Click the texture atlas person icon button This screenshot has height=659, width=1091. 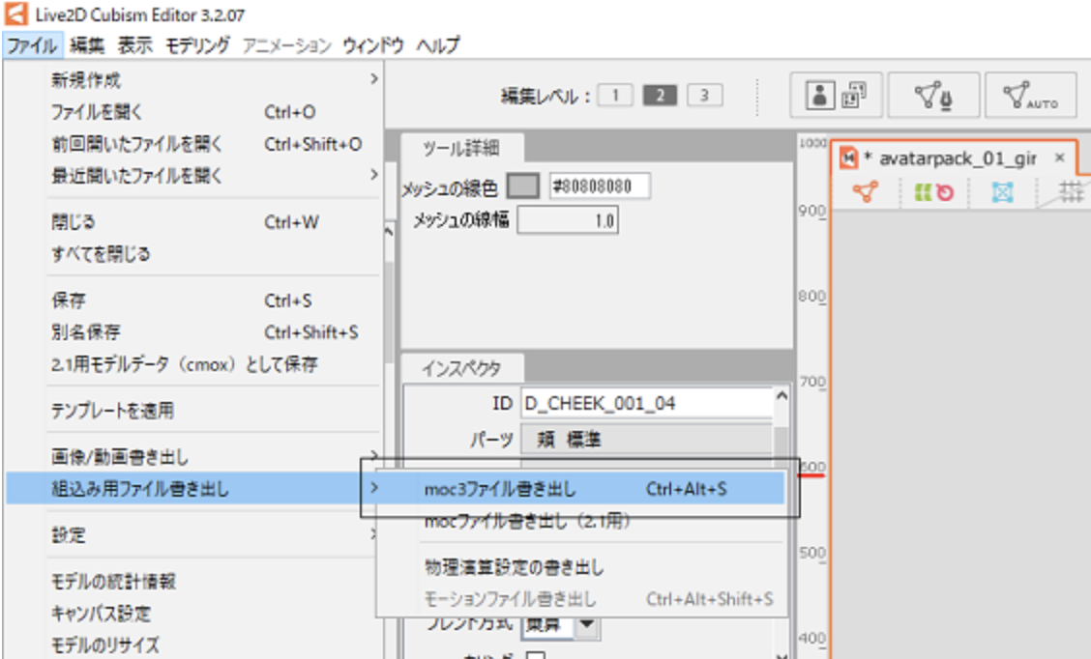[x=836, y=96]
